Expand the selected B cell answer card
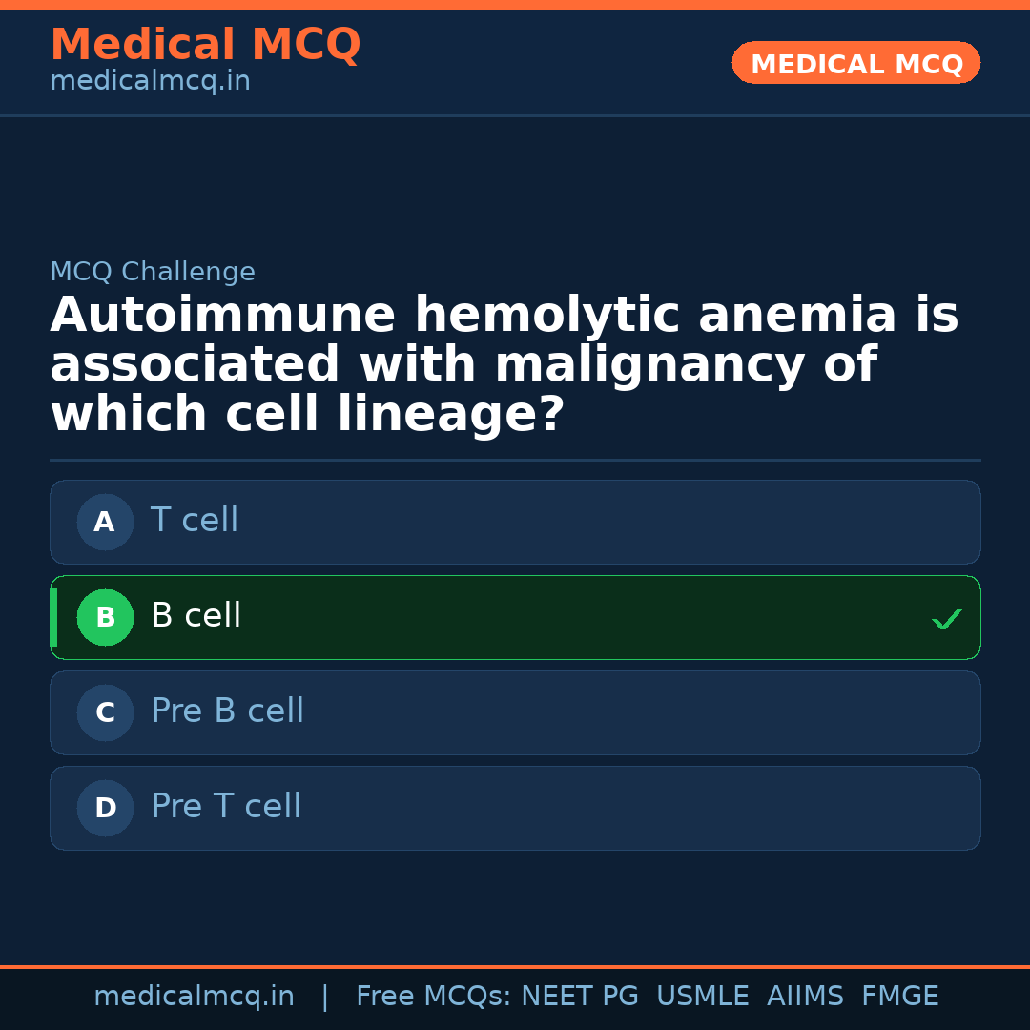Screen dimensions: 1030x1030 click(515, 617)
